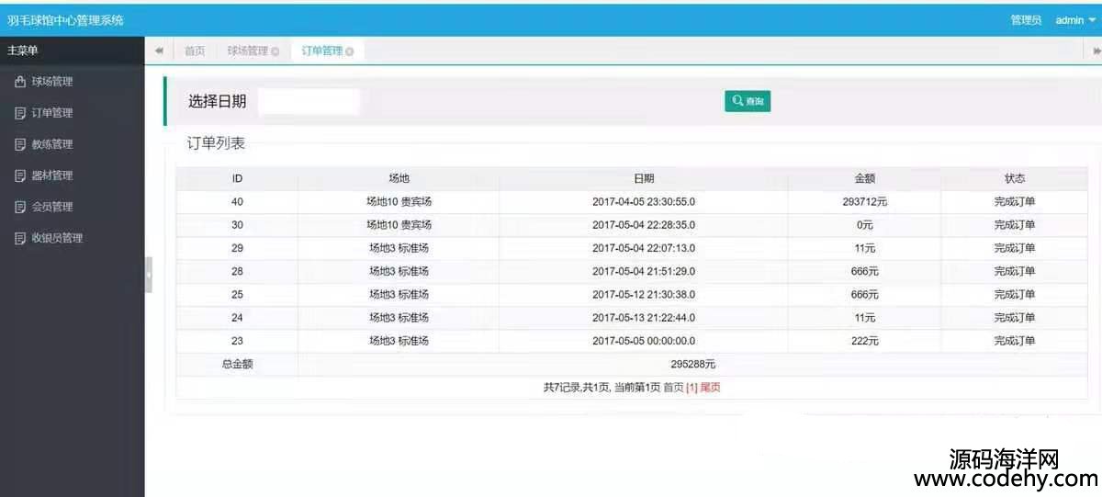Image resolution: width=1102 pixels, height=497 pixels.
Task: Click the 订单列表 section heading
Action: pos(216,143)
